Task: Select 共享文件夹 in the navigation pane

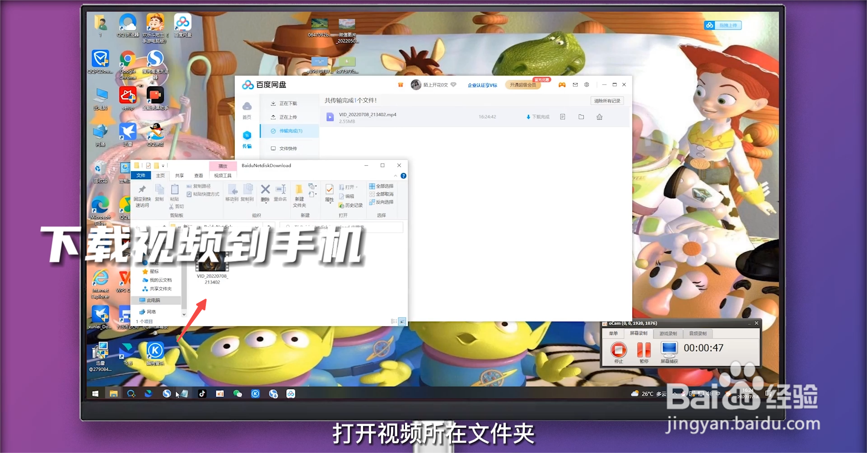Action: pyautogui.click(x=157, y=289)
